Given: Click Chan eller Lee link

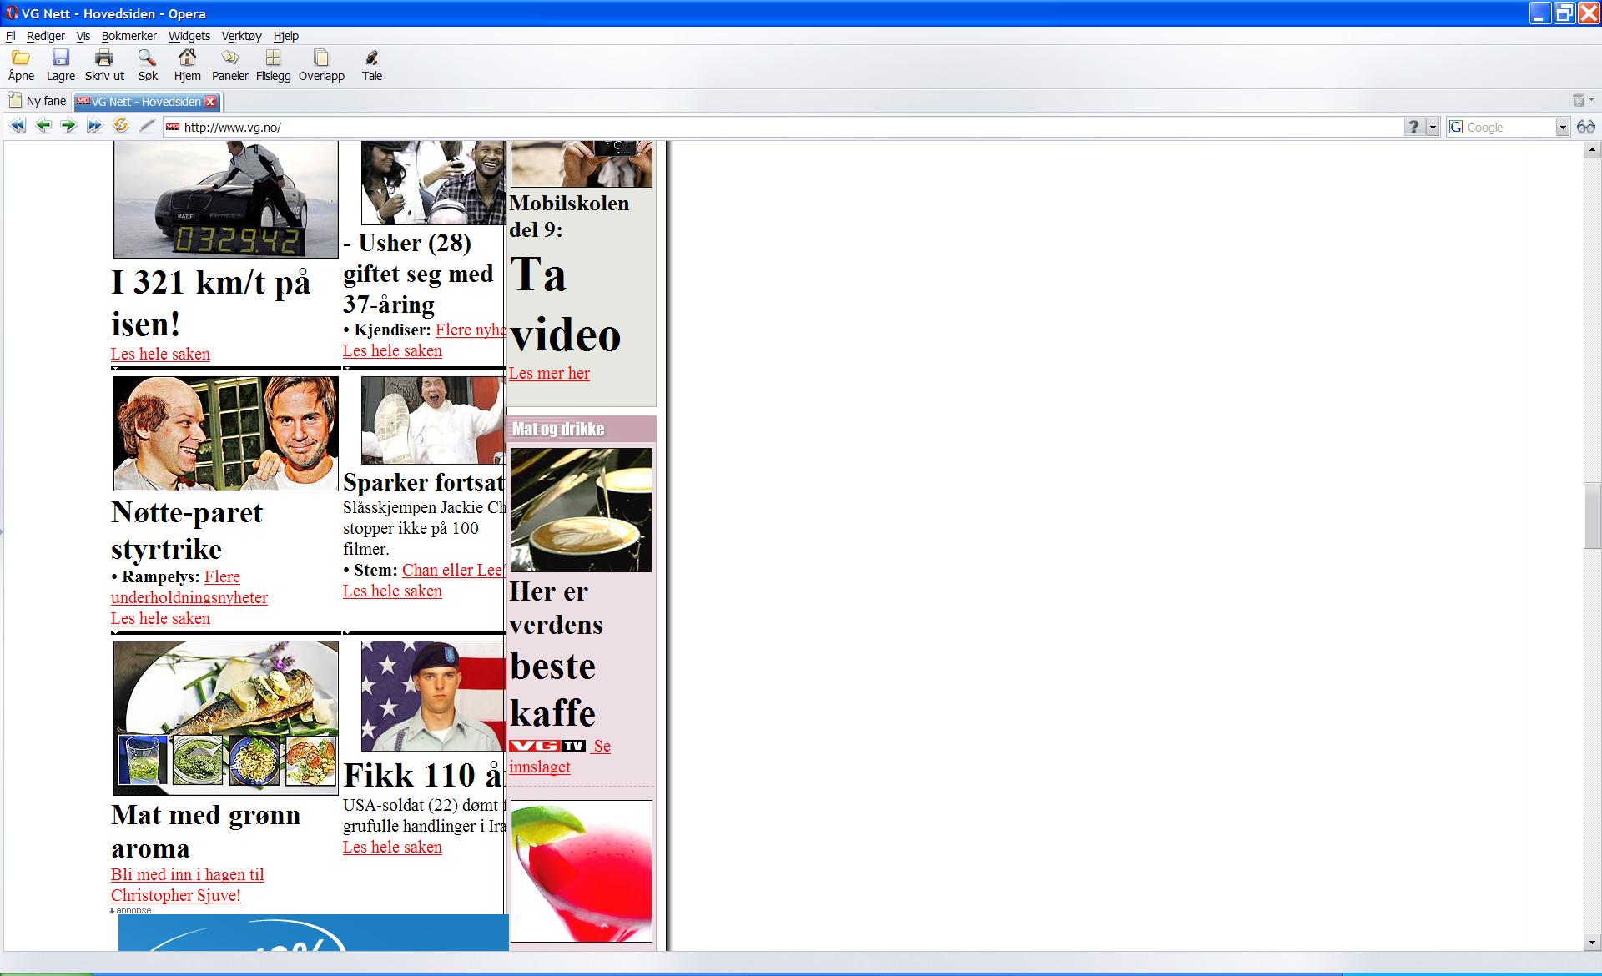Looking at the screenshot, I should tap(454, 570).
